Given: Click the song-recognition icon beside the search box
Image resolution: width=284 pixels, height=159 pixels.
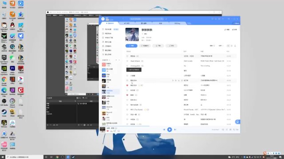Looking at the screenshot, I should tap(166, 19).
